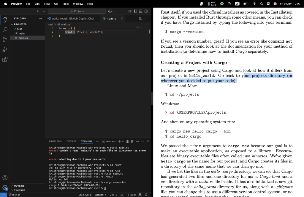Expand the OUTLINE section
The image size is (304, 197).
19,186
